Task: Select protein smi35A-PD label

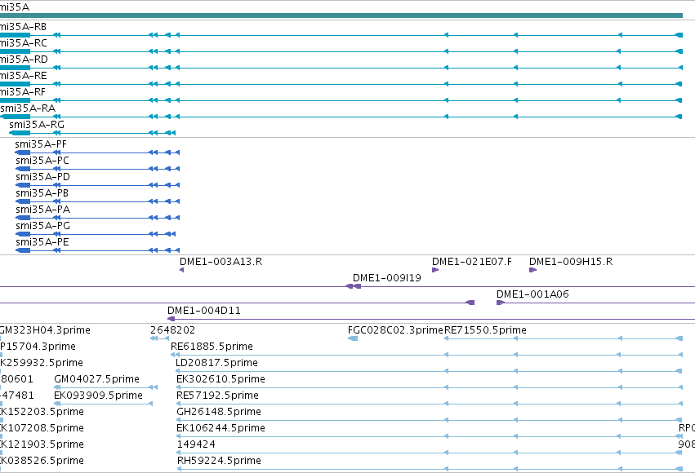Action: (43, 177)
